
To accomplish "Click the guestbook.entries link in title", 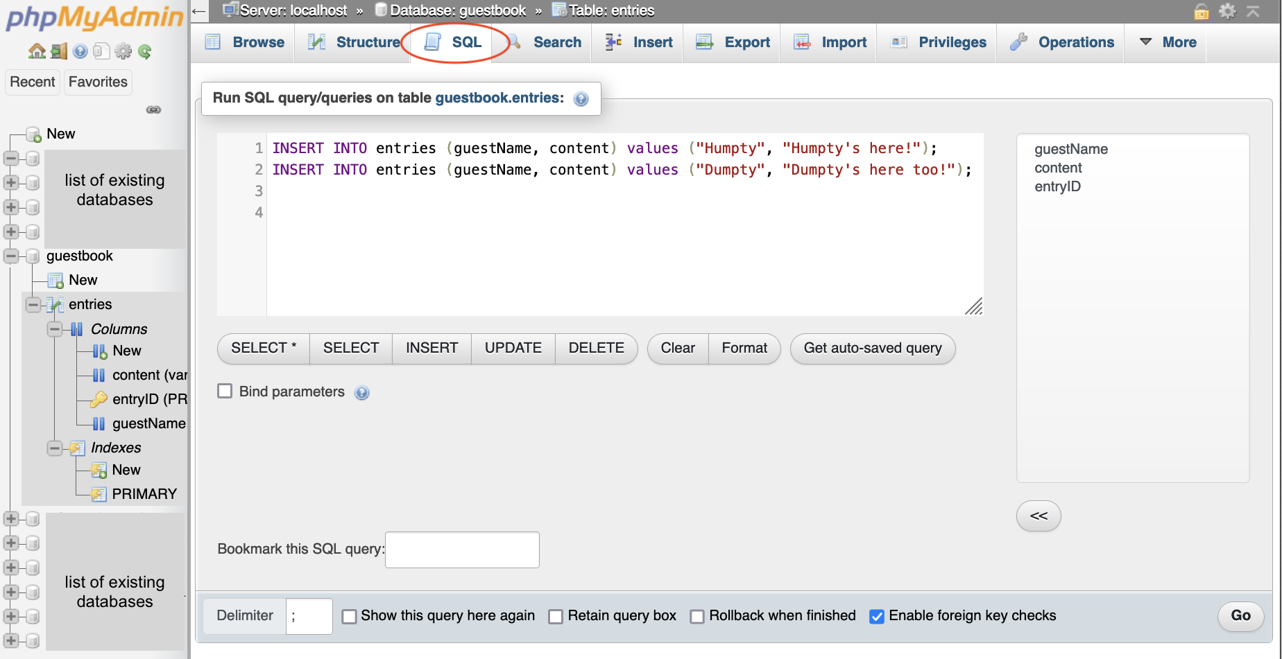I will [x=497, y=98].
